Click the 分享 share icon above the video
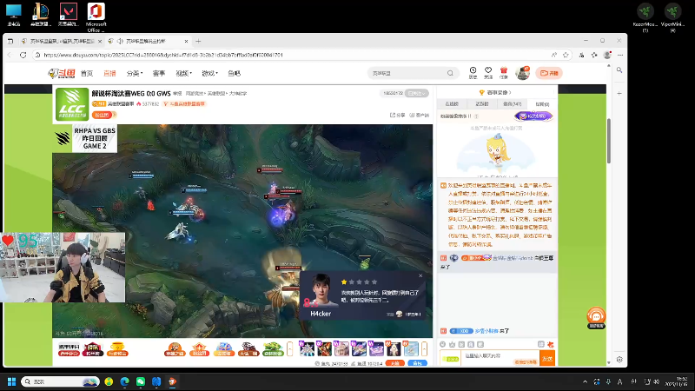Screen dimensions: 695x391 (x=398, y=115)
